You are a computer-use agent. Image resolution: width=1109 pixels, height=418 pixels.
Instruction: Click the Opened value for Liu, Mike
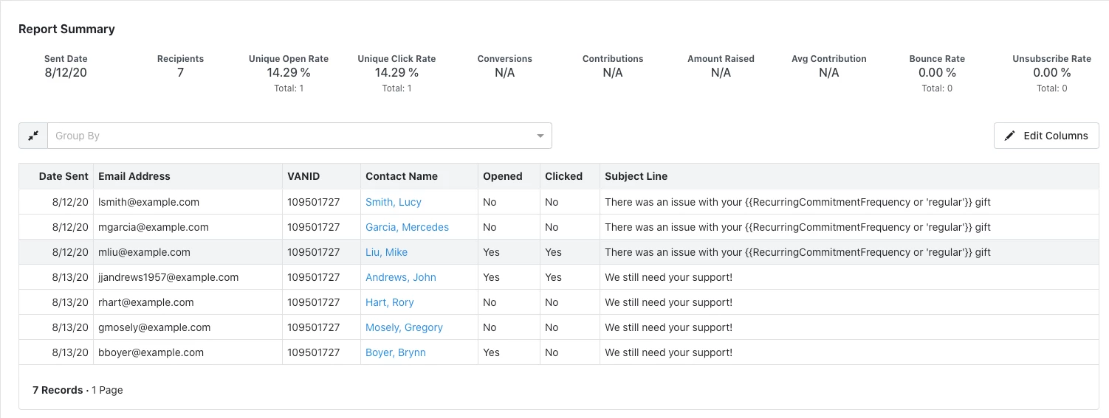click(491, 252)
